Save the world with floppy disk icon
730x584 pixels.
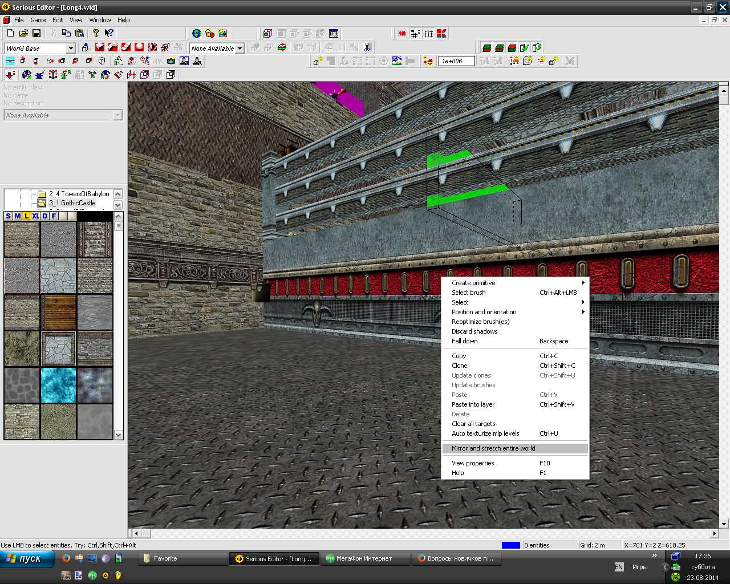(x=36, y=34)
